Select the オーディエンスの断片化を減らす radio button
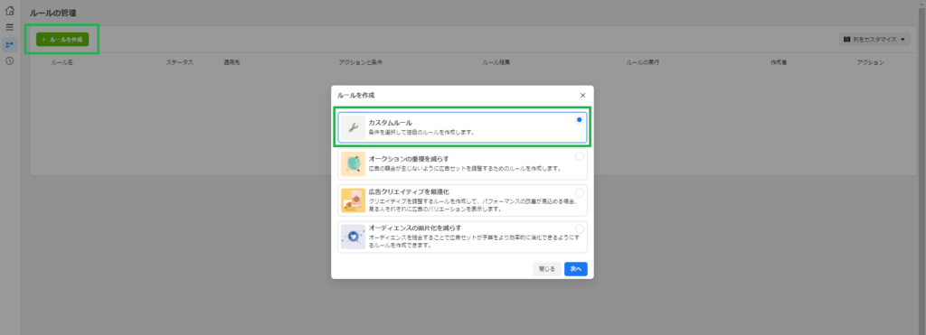The image size is (926, 335). click(580, 228)
